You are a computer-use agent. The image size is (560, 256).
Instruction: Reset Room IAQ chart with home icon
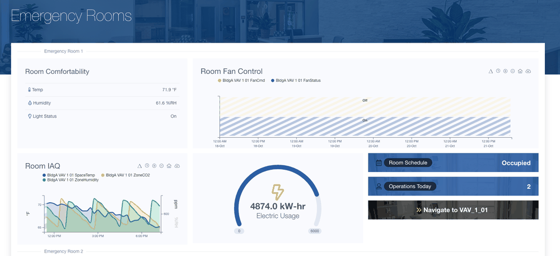(169, 166)
